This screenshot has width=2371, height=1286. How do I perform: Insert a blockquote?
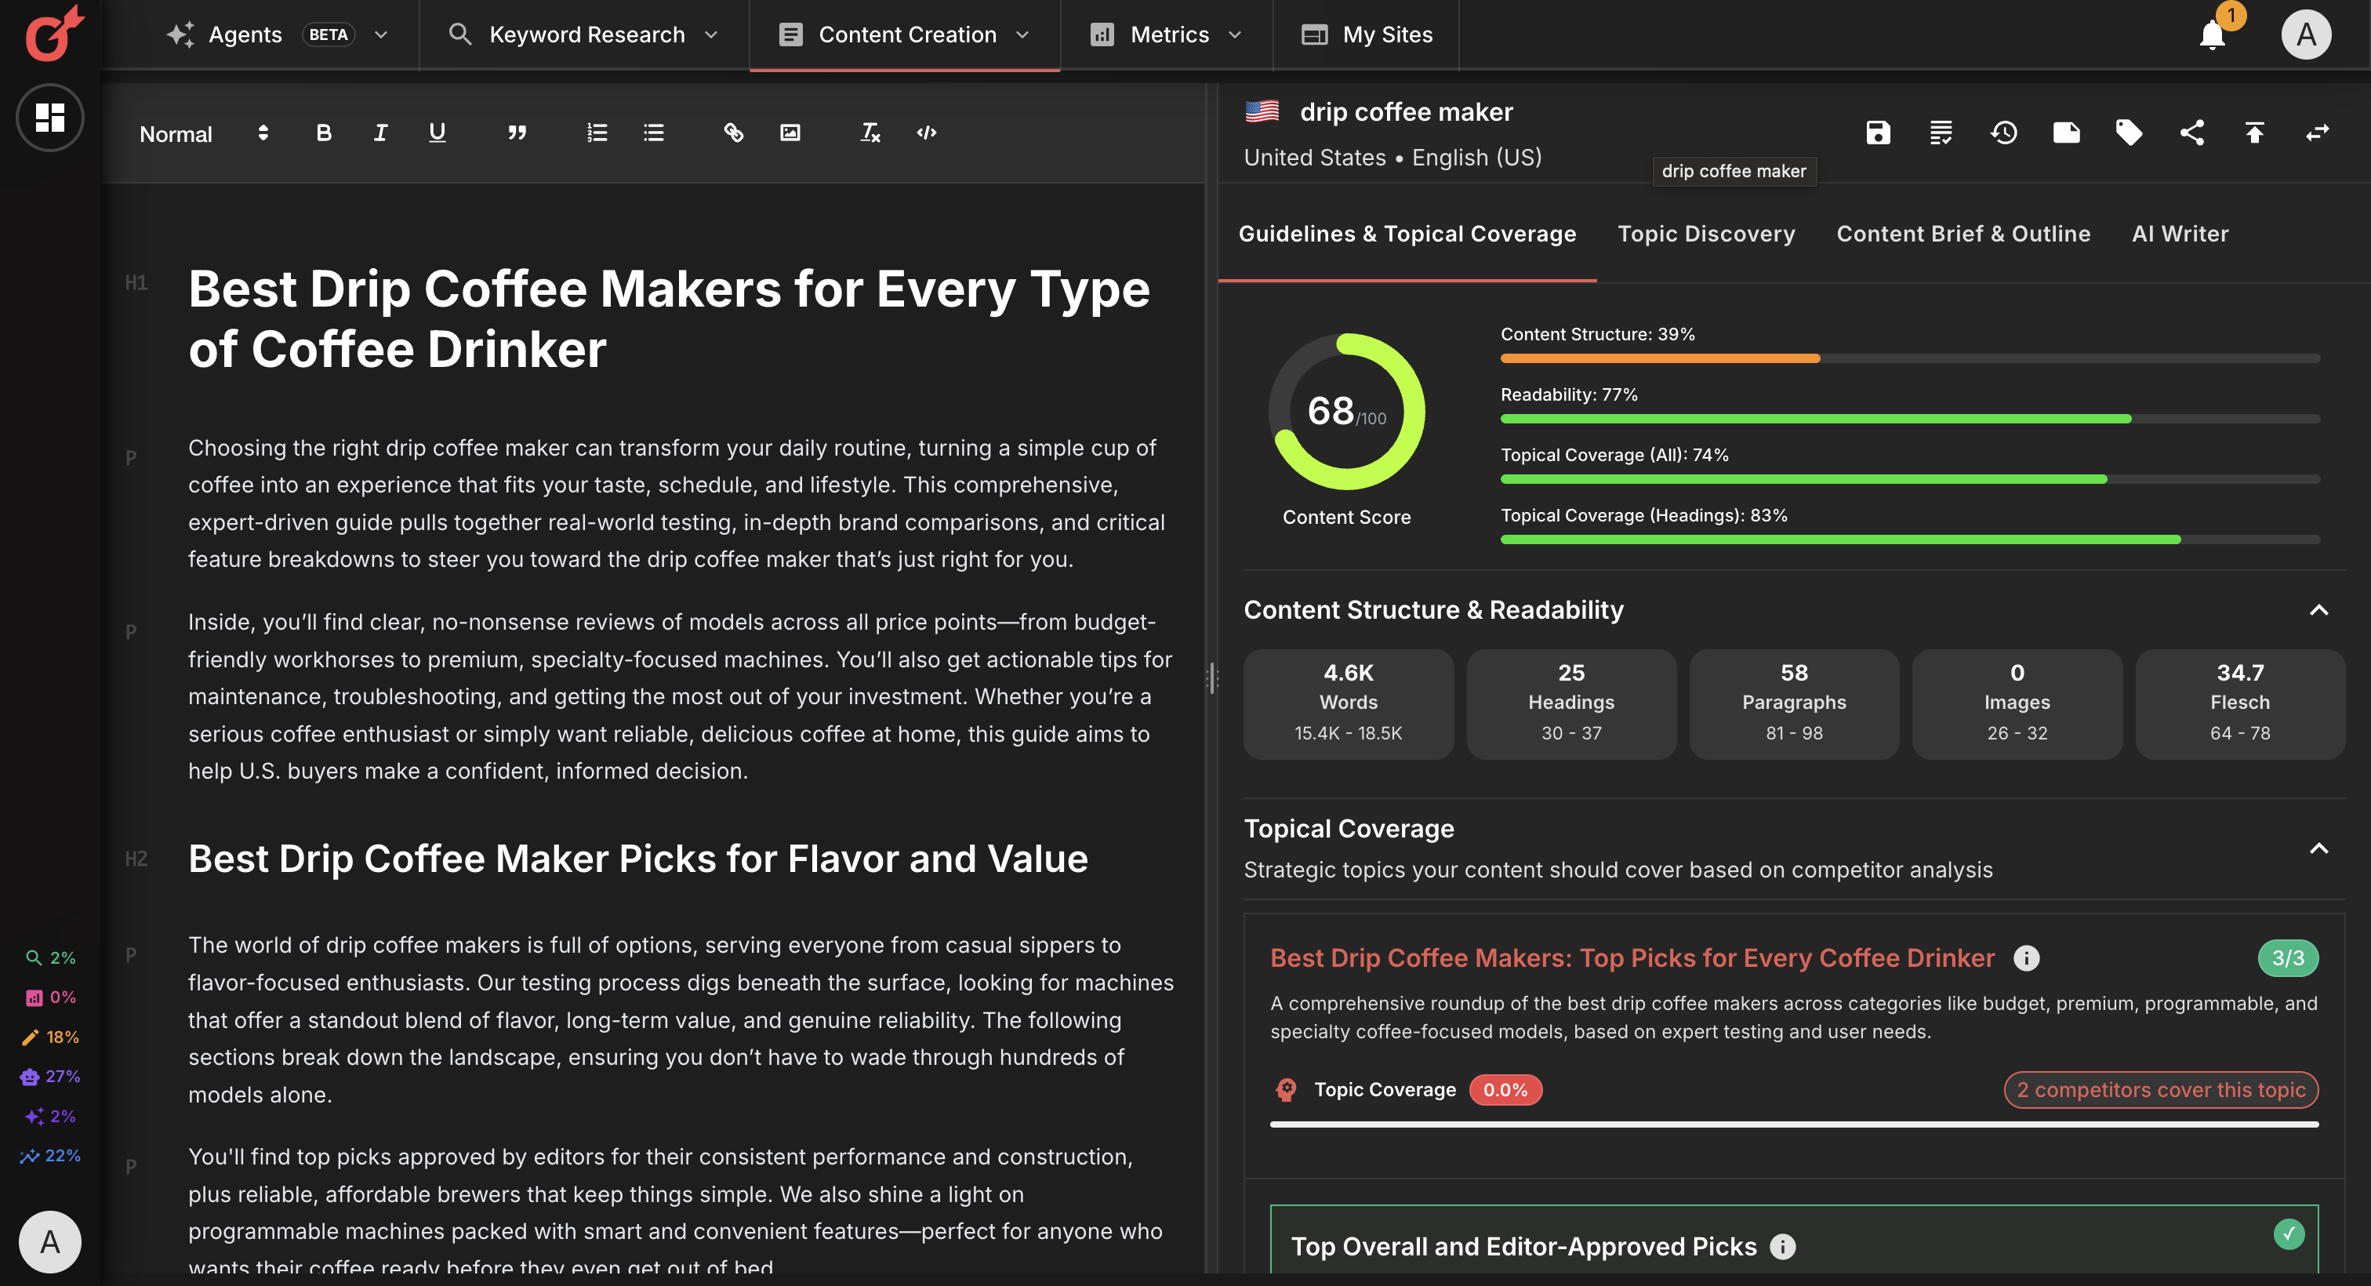517,133
